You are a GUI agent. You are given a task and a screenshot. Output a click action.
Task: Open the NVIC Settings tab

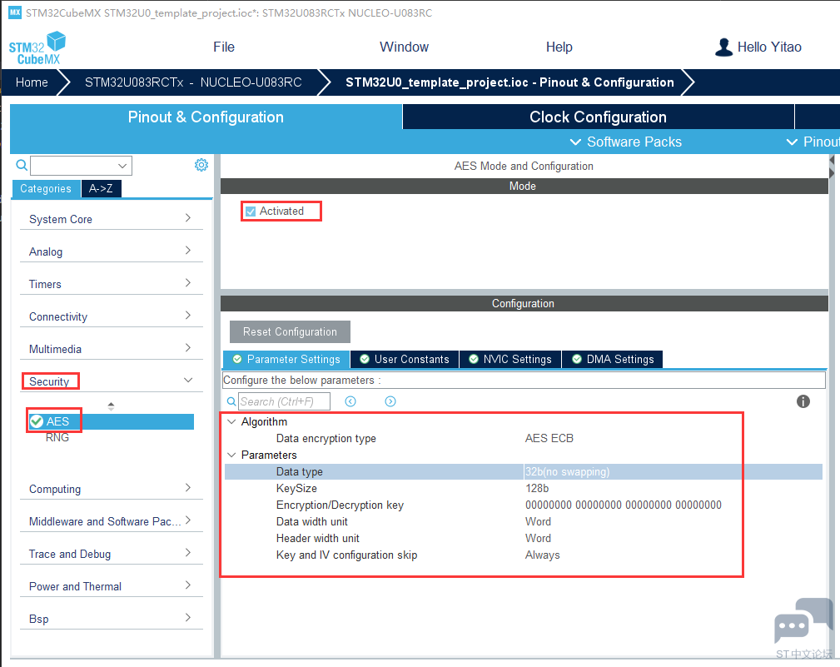[x=510, y=359]
